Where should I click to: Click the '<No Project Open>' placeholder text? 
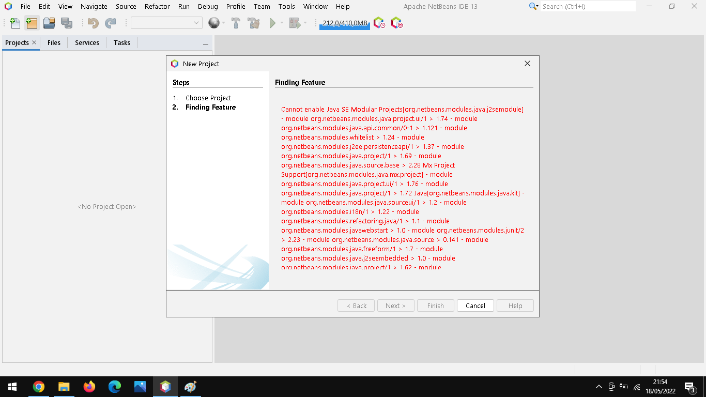pos(107,206)
